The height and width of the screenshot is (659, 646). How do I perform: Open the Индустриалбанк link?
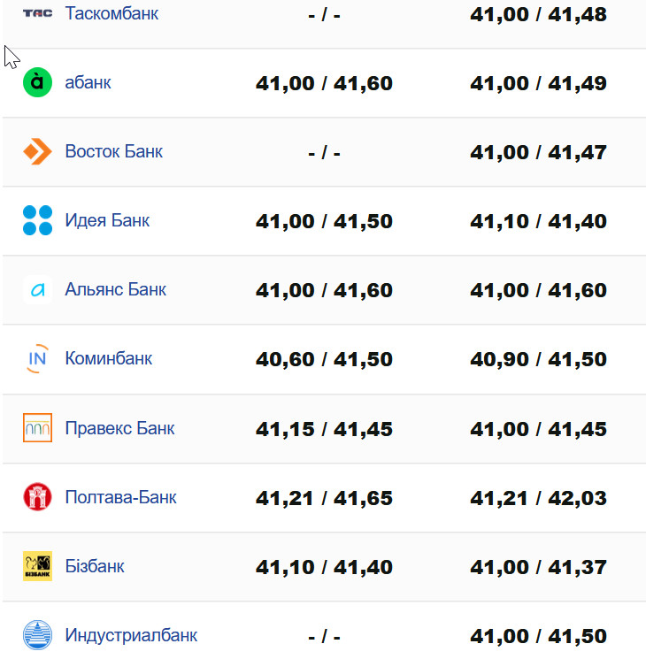pyautogui.click(x=131, y=635)
